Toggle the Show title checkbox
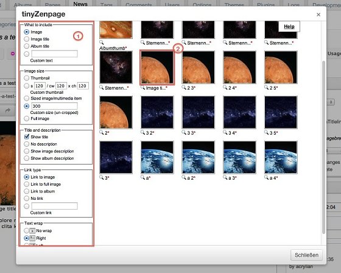The image size is (341, 273). click(27, 136)
